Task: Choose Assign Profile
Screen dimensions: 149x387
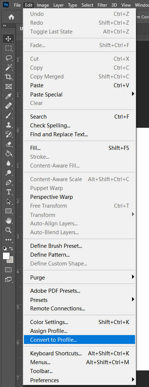Action: click(x=79, y=331)
